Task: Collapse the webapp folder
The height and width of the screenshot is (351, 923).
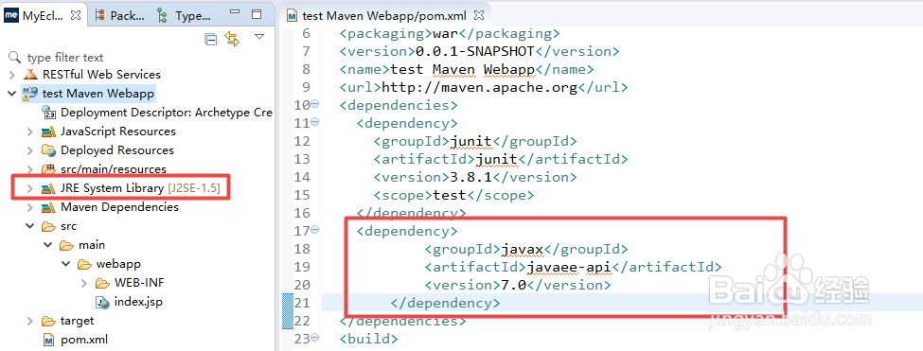Action: coord(66,263)
